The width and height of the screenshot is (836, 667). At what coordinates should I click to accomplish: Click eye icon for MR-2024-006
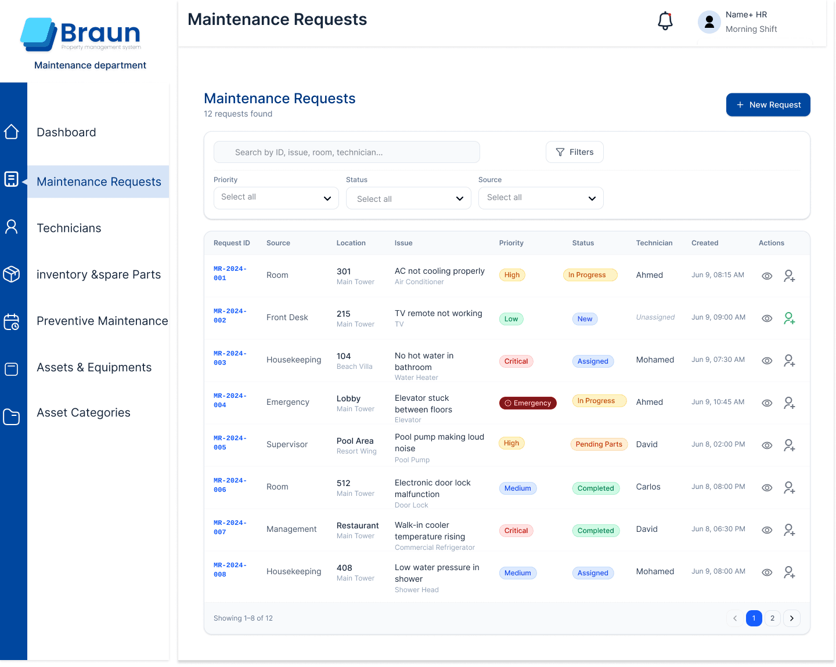pos(767,488)
